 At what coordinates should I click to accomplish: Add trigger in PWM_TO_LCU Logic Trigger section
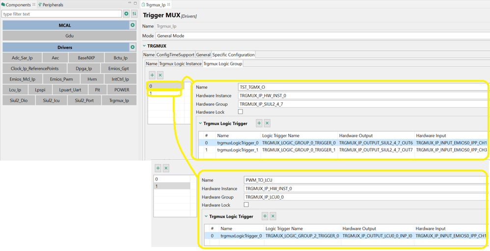265,216
